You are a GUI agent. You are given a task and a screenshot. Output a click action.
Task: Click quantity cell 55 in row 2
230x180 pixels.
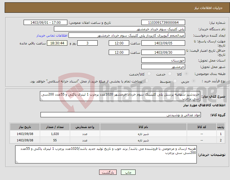(x=55, y=140)
